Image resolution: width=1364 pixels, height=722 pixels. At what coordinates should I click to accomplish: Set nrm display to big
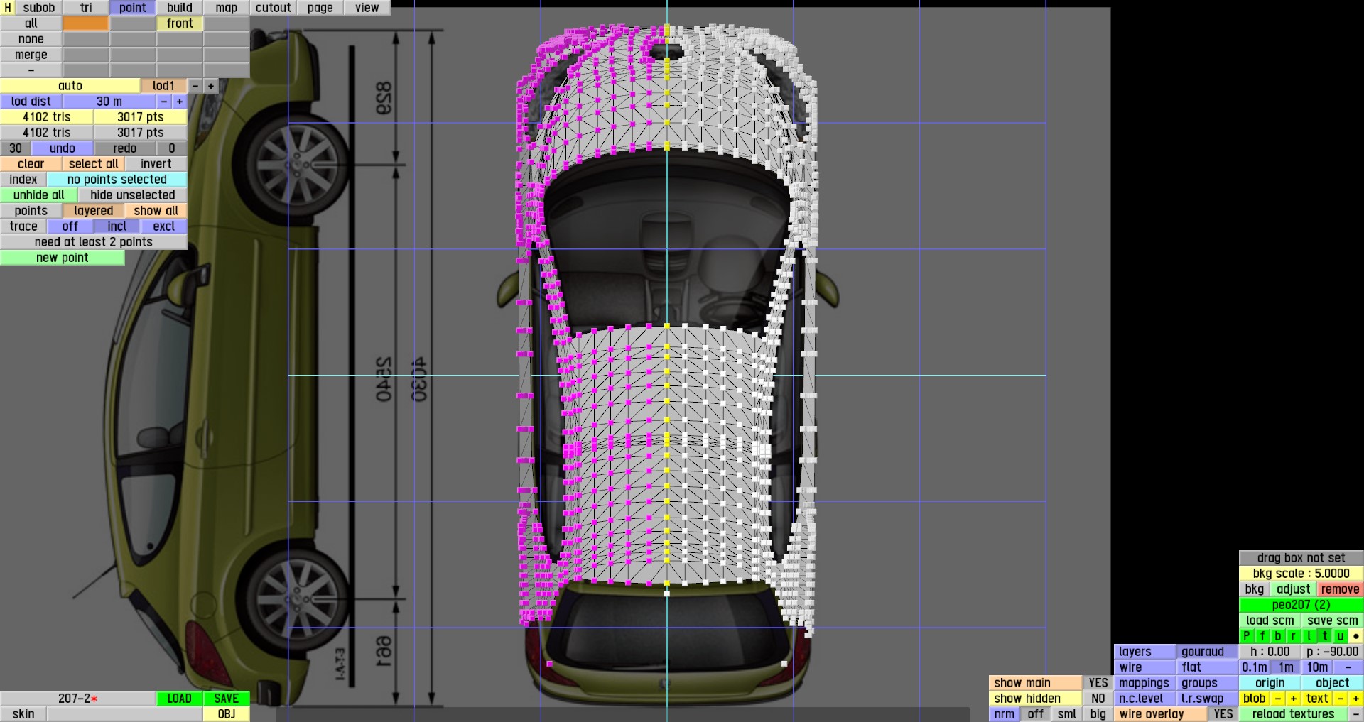1098,714
